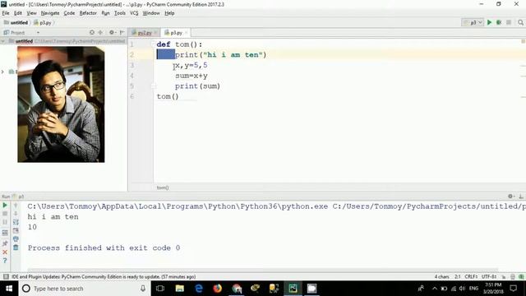
Task: Open the Tools menu
Action: click(119, 13)
